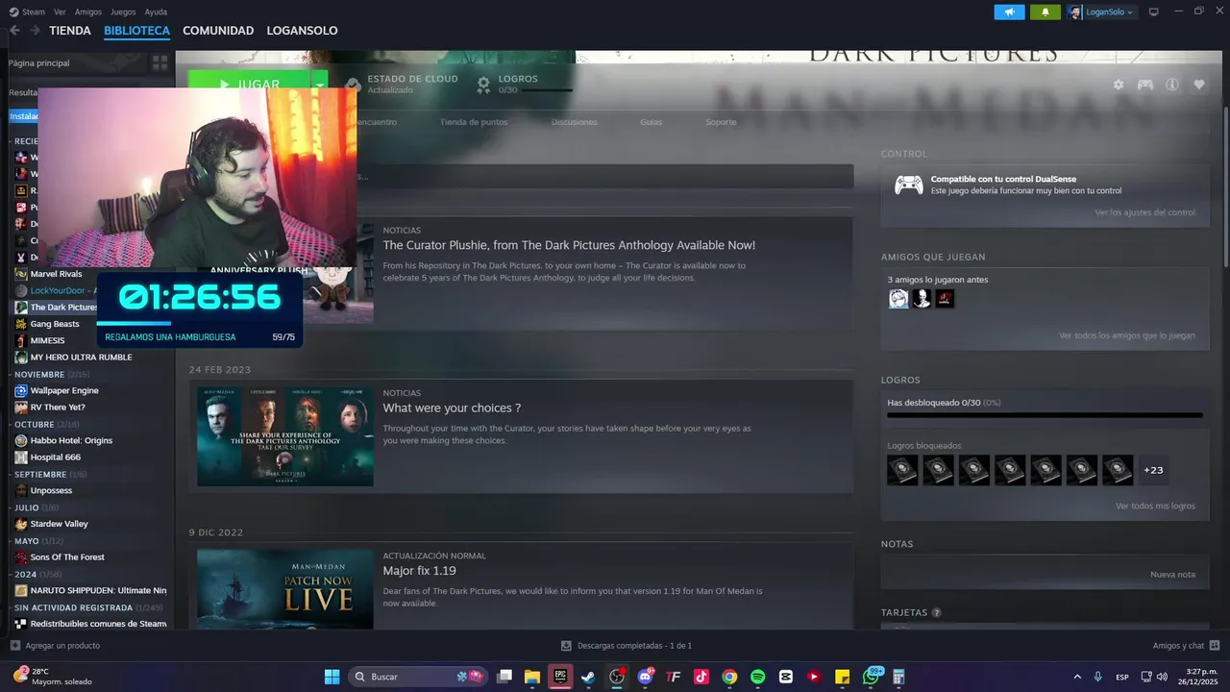
Task: Open the Logros ribbon icon in header
Action: point(484,85)
